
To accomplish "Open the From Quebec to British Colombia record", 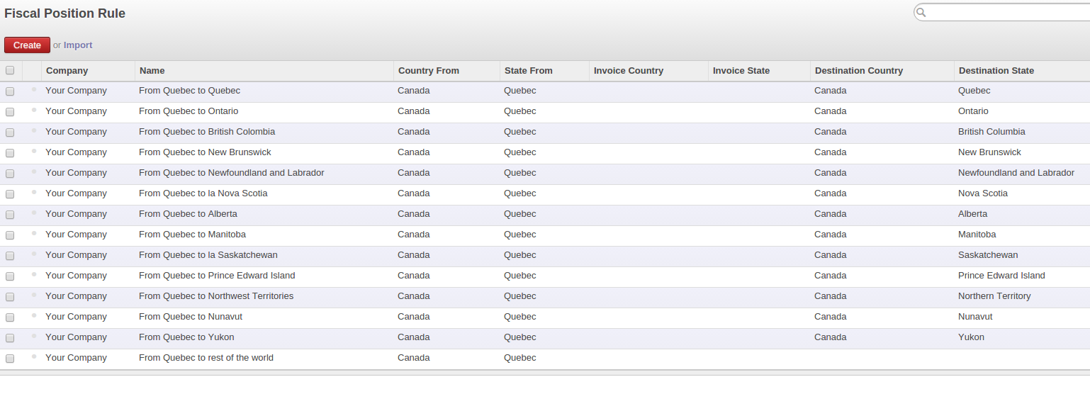I will coord(206,131).
